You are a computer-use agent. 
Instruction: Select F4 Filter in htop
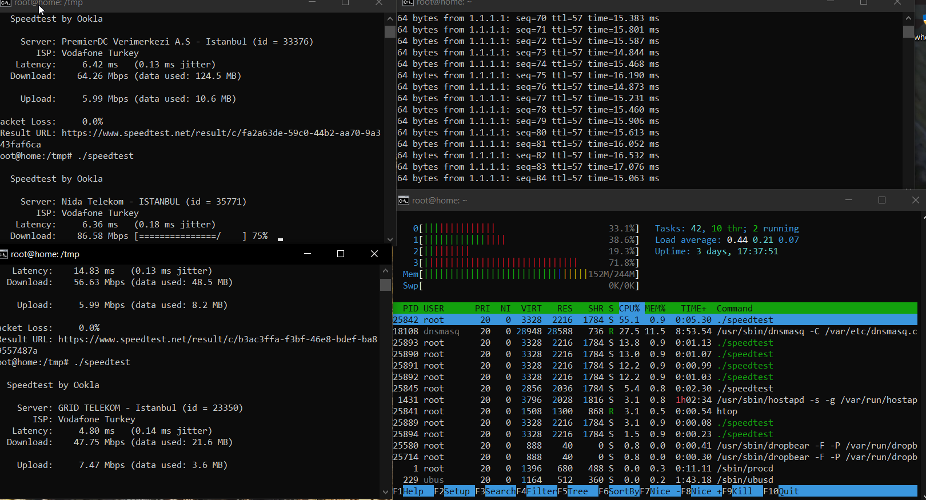click(x=537, y=491)
